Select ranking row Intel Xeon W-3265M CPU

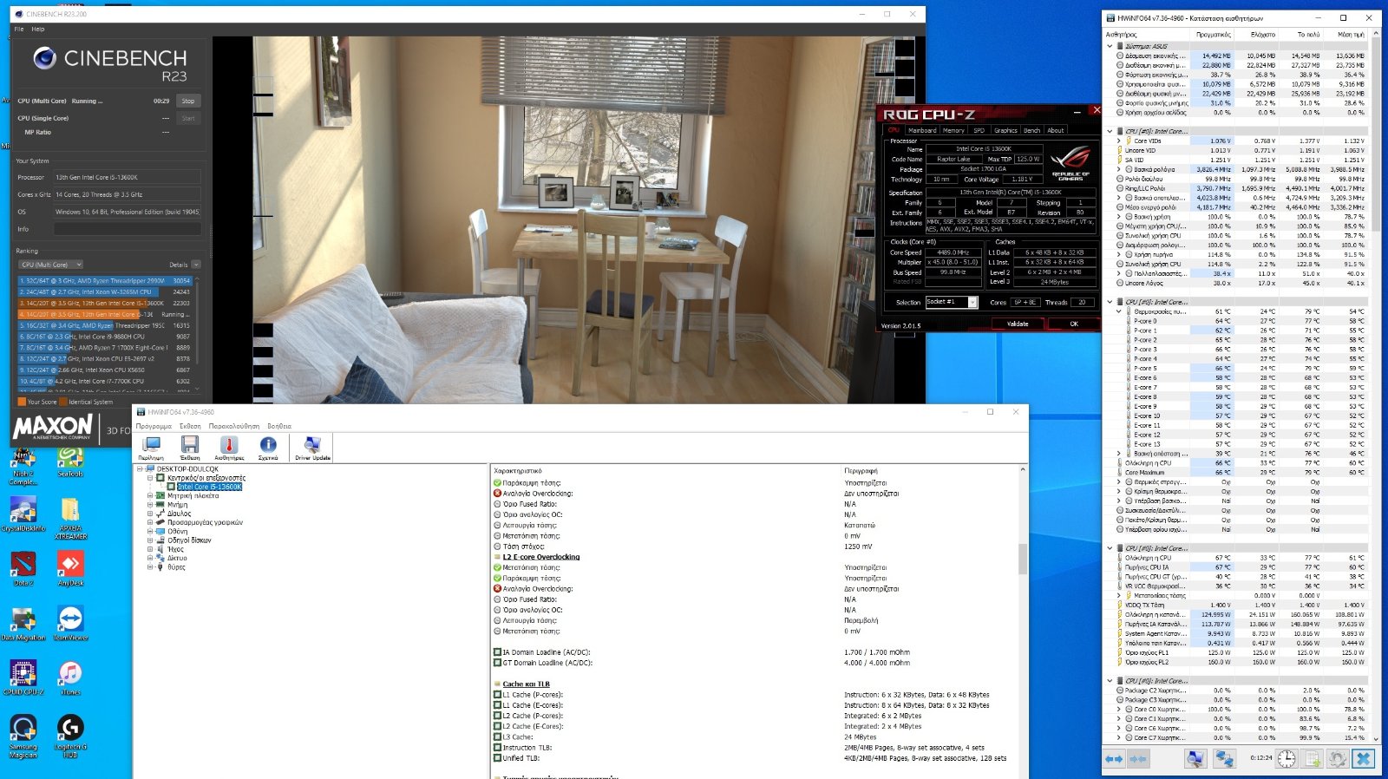pos(105,292)
